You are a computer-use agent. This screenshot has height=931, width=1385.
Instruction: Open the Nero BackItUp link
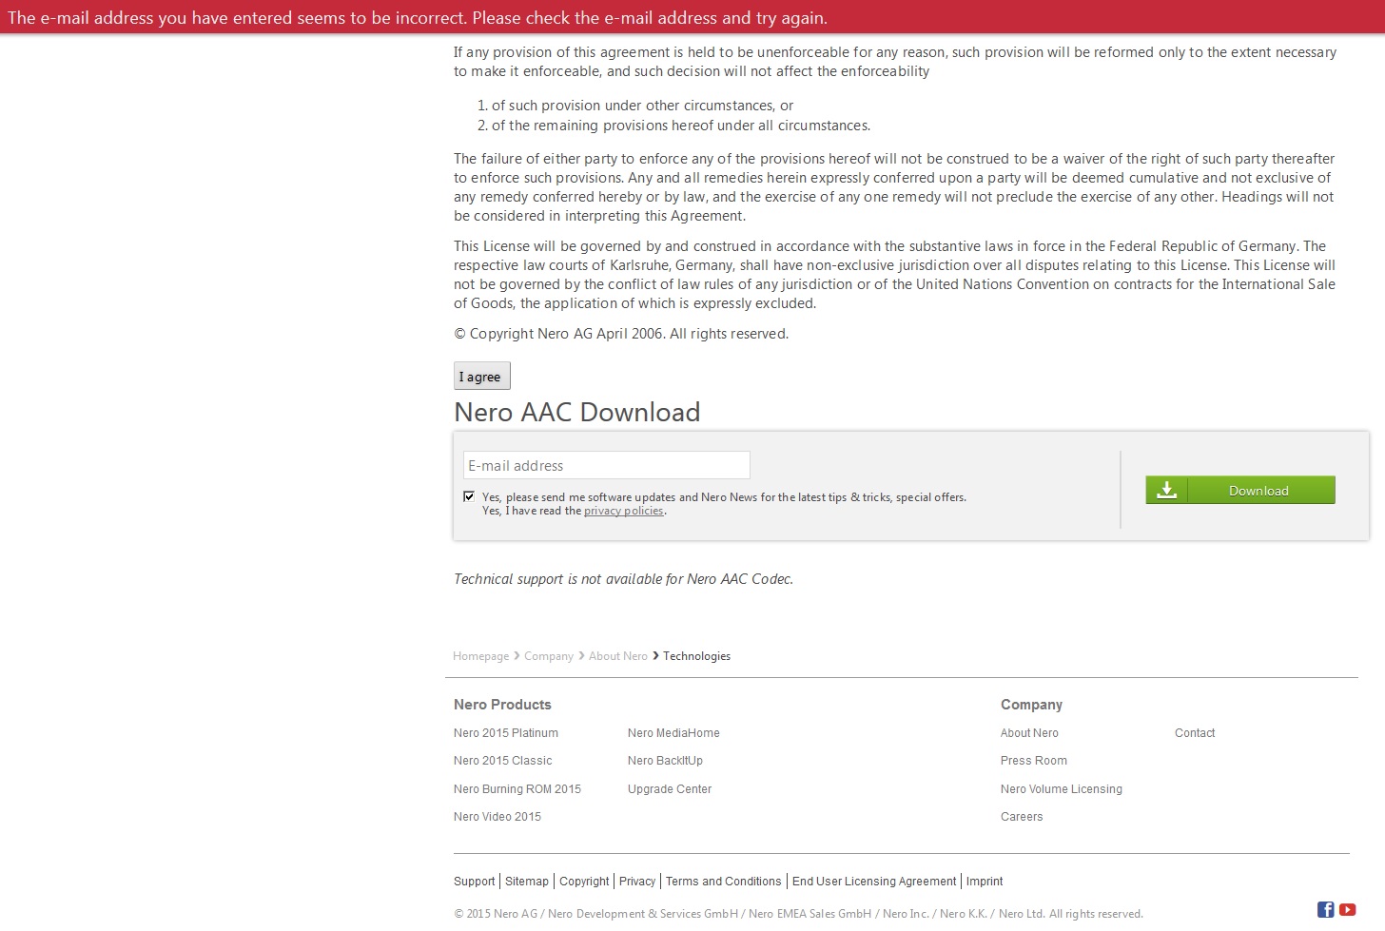point(666,761)
